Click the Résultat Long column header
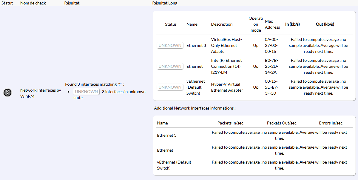This screenshot has height=180, width=358. pyautogui.click(x=165, y=3)
